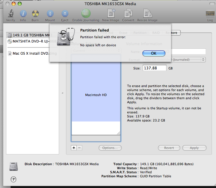Create a New Image from toolbar
This screenshot has height=188, width=216.
click(x=111, y=13)
